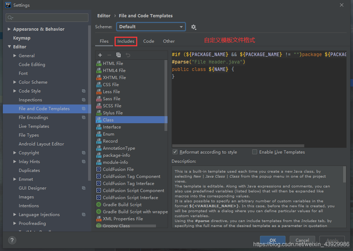The image size is (353, 251).
Task: Collapse the Editor settings tree
Action: (x=9, y=47)
